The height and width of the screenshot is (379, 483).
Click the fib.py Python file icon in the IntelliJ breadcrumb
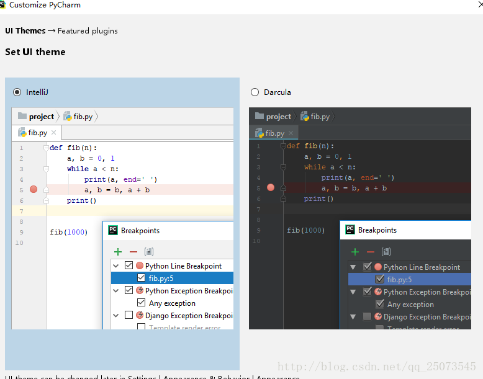[x=68, y=117]
